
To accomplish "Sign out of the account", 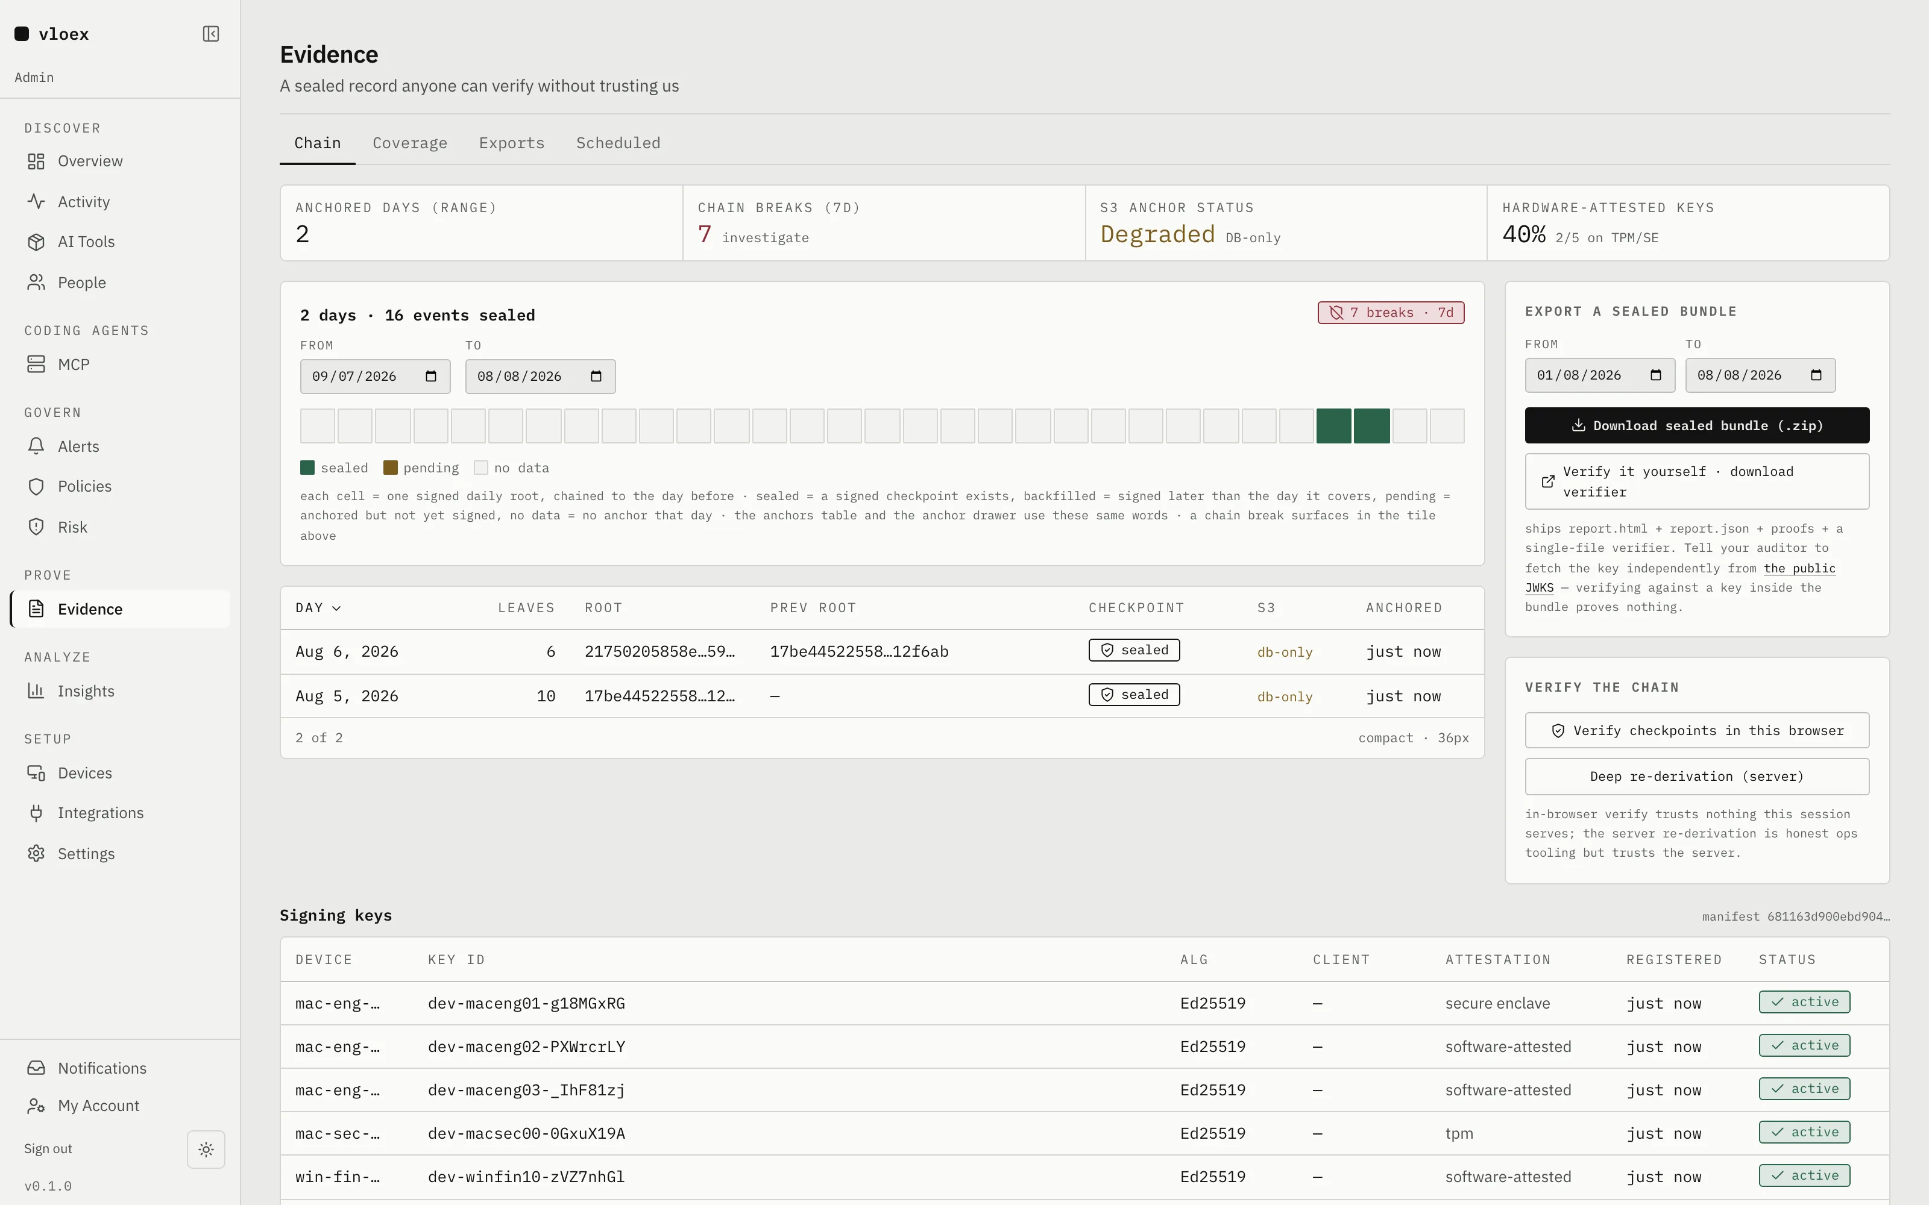I will click(48, 1148).
